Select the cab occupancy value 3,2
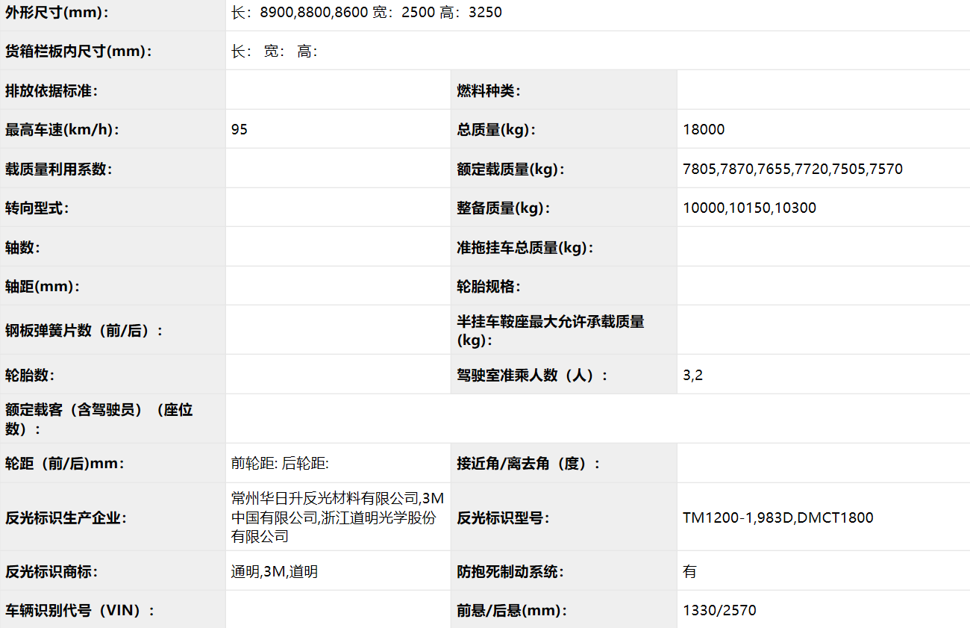The image size is (970, 628). (692, 375)
